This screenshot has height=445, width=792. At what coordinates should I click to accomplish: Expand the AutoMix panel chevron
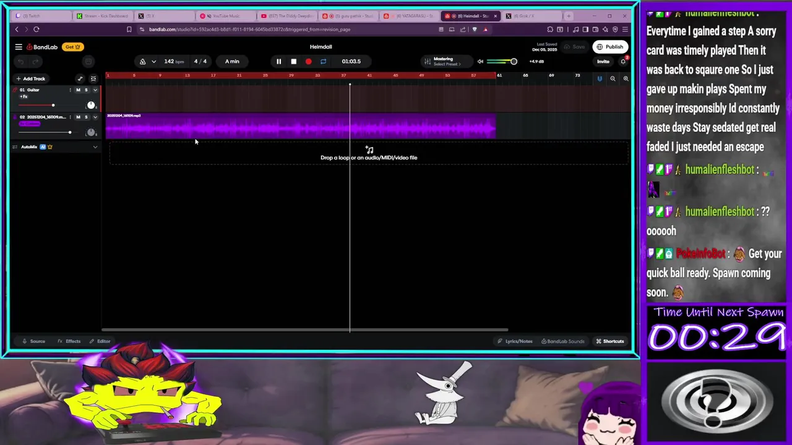pos(95,147)
